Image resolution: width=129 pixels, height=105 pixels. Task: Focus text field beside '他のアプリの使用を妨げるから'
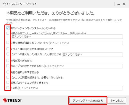(x=84, y=66)
